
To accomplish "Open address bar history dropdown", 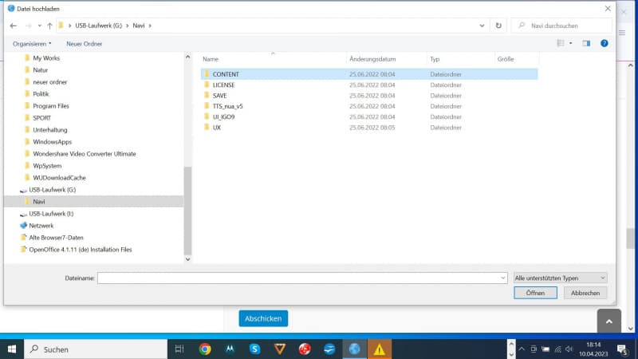I will click(x=482, y=26).
